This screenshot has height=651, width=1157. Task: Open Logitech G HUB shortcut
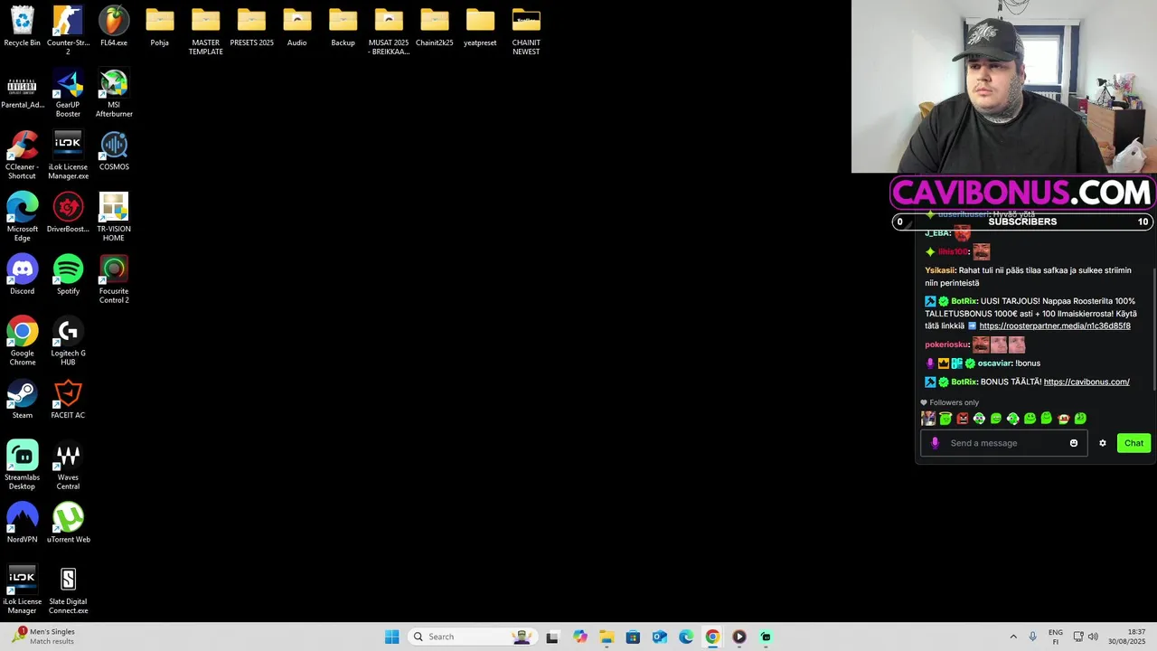68,341
